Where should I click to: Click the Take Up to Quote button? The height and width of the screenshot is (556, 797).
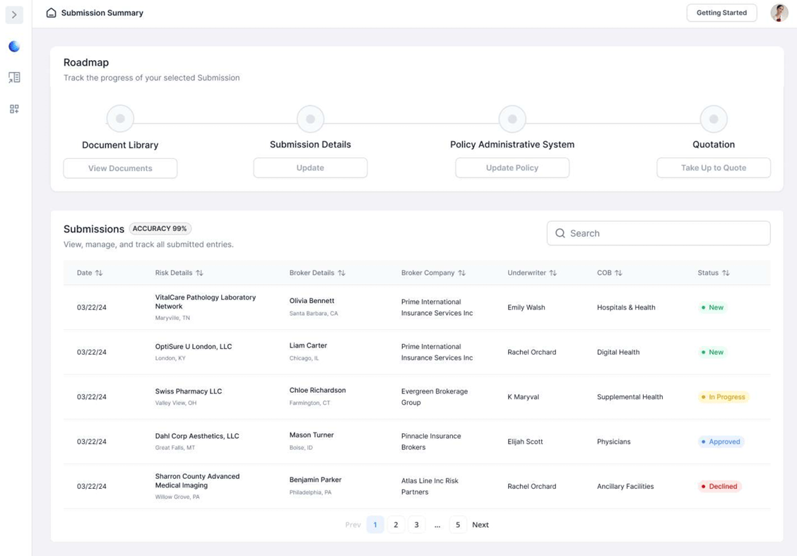tap(714, 167)
